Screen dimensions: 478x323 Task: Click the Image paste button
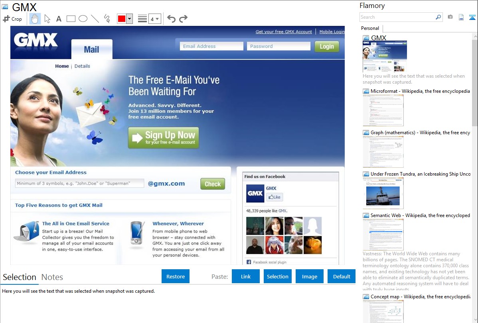[x=309, y=276]
